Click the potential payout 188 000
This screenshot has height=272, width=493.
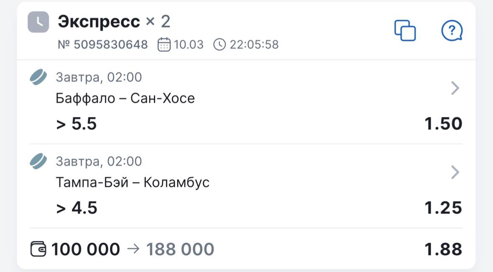coord(180,249)
